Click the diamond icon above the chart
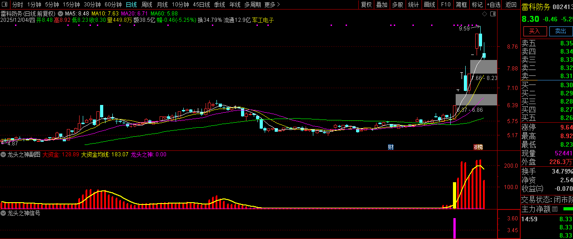The width and height of the screenshot is (573, 239). coord(484,15)
